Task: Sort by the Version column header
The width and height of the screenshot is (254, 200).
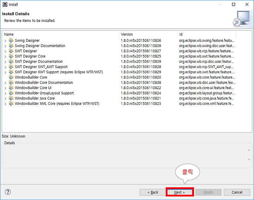Action: click(148, 34)
